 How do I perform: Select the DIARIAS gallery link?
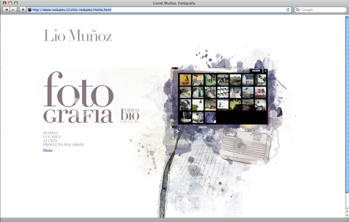coord(51,133)
